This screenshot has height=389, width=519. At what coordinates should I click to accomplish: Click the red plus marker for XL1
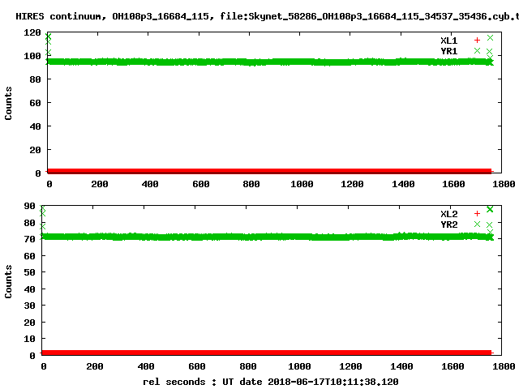[477, 41]
